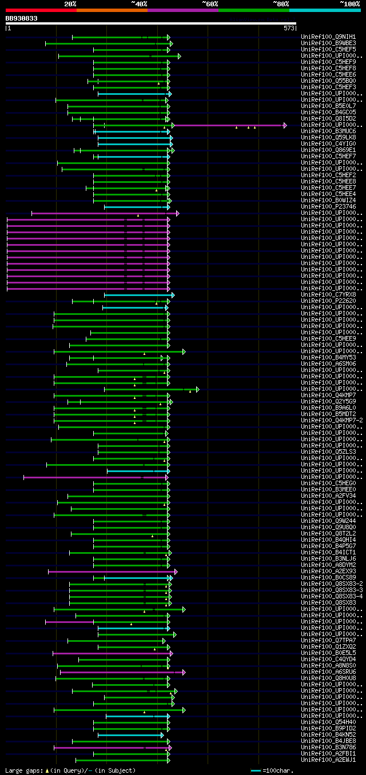Open the UniRef100_Q7TPA7 hit
Viewport: 366px width, 775px height.
[327, 641]
